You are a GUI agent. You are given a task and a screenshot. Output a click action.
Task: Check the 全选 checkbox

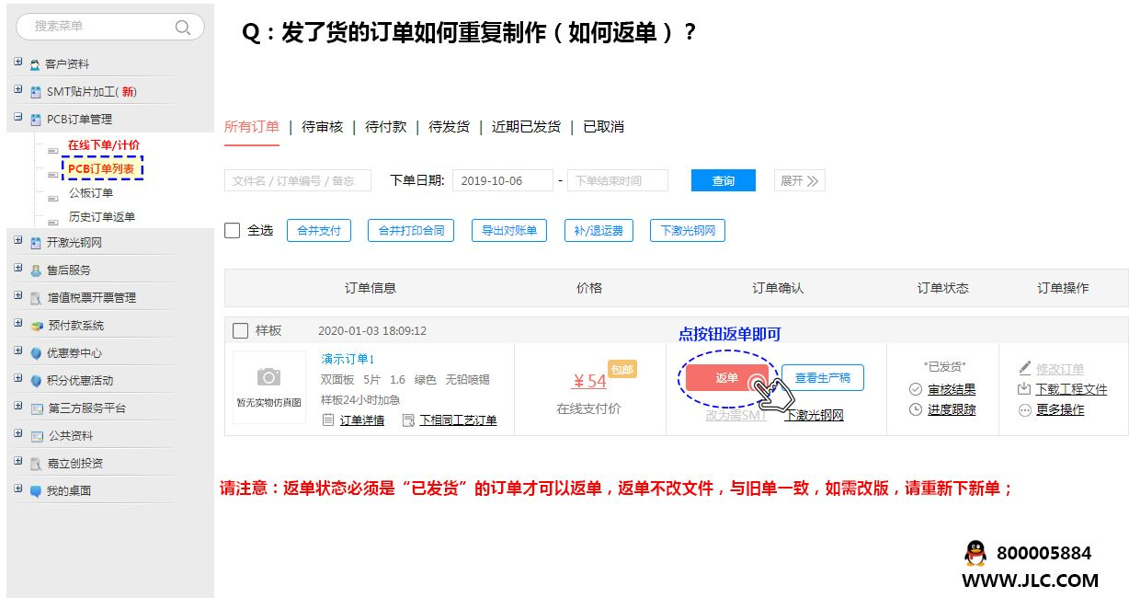click(233, 230)
